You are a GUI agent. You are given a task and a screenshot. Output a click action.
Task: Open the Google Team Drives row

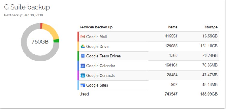pos(149,56)
